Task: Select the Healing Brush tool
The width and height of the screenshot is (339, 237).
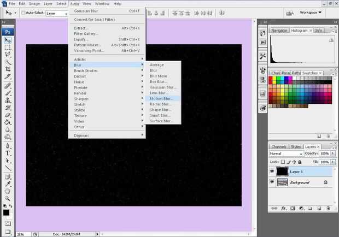Action: [x=8, y=86]
